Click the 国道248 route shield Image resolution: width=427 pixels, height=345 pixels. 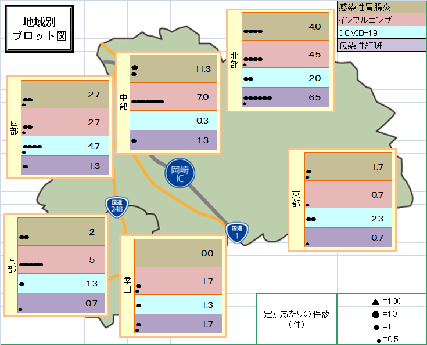pos(117,206)
